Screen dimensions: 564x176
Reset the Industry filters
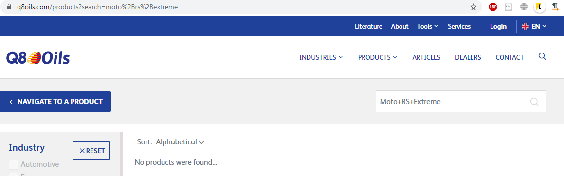pos(91,151)
